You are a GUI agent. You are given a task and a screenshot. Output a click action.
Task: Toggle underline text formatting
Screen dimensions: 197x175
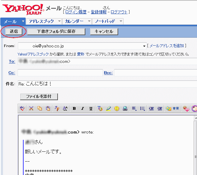click(x=91, y=109)
